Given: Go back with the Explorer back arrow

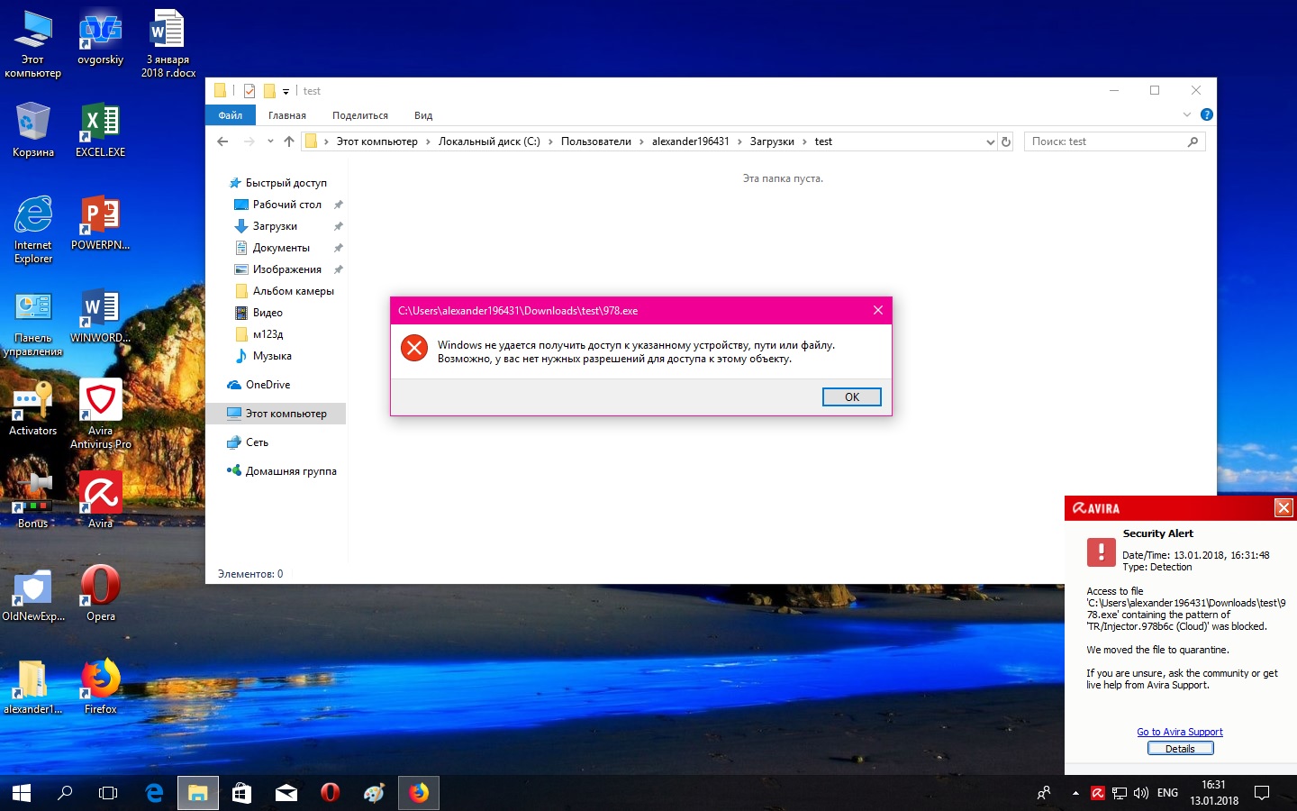Looking at the screenshot, I should tap(222, 141).
